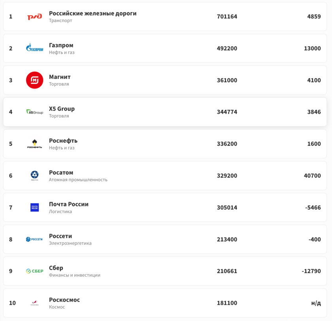Click the Роснефть row rank number 5
This screenshot has width=332, height=321.
11,144
